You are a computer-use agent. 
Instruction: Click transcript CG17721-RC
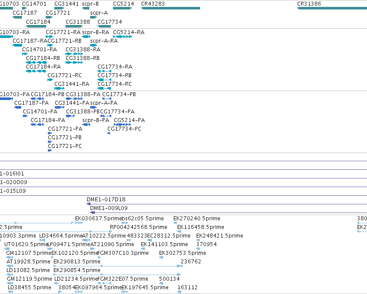tap(65, 75)
